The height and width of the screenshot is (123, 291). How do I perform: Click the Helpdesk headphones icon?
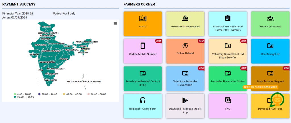(143, 100)
